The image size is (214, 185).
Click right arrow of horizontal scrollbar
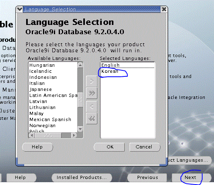point(74,136)
